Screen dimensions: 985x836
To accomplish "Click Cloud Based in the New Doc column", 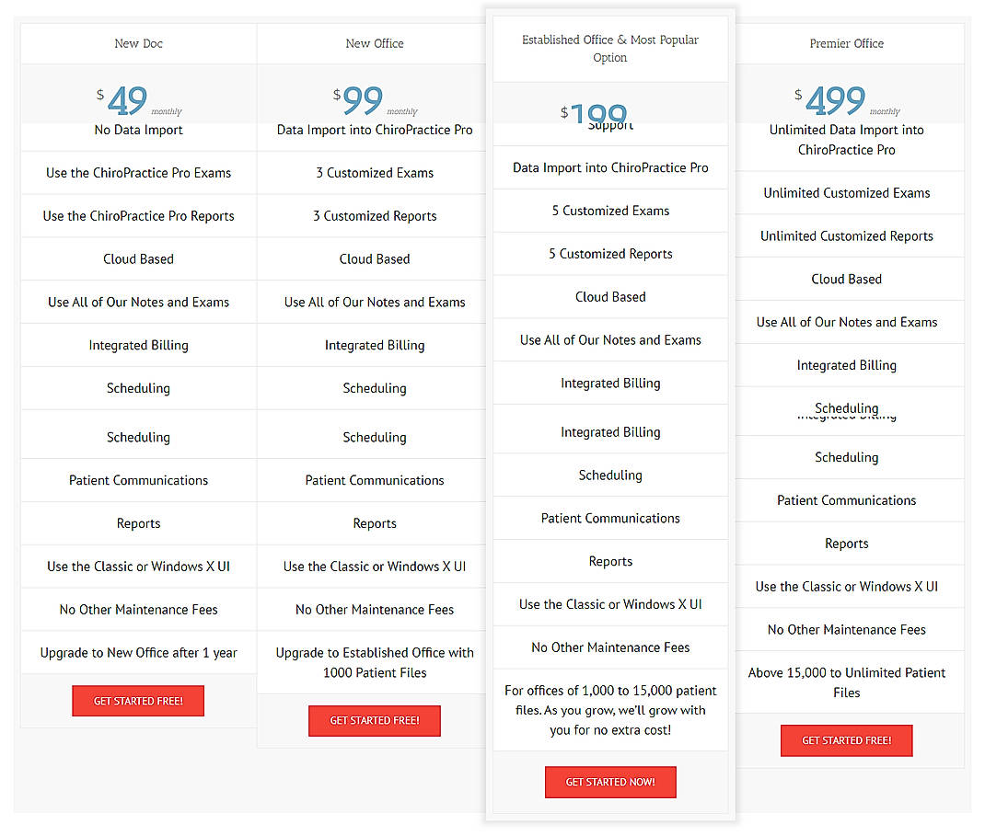I will point(138,258).
